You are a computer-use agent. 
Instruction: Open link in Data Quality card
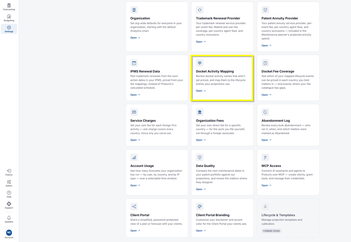(201, 189)
